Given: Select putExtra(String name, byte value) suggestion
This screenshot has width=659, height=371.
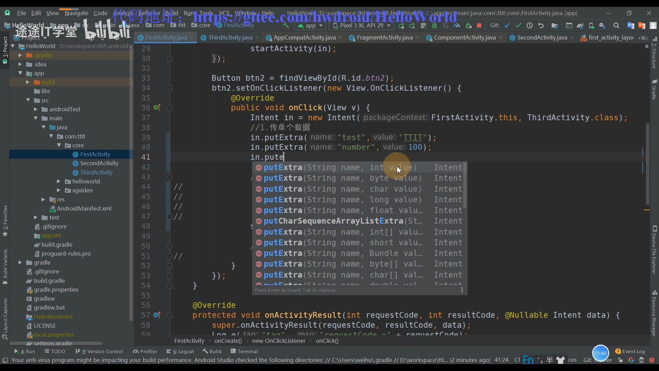Looking at the screenshot, I should (358, 178).
